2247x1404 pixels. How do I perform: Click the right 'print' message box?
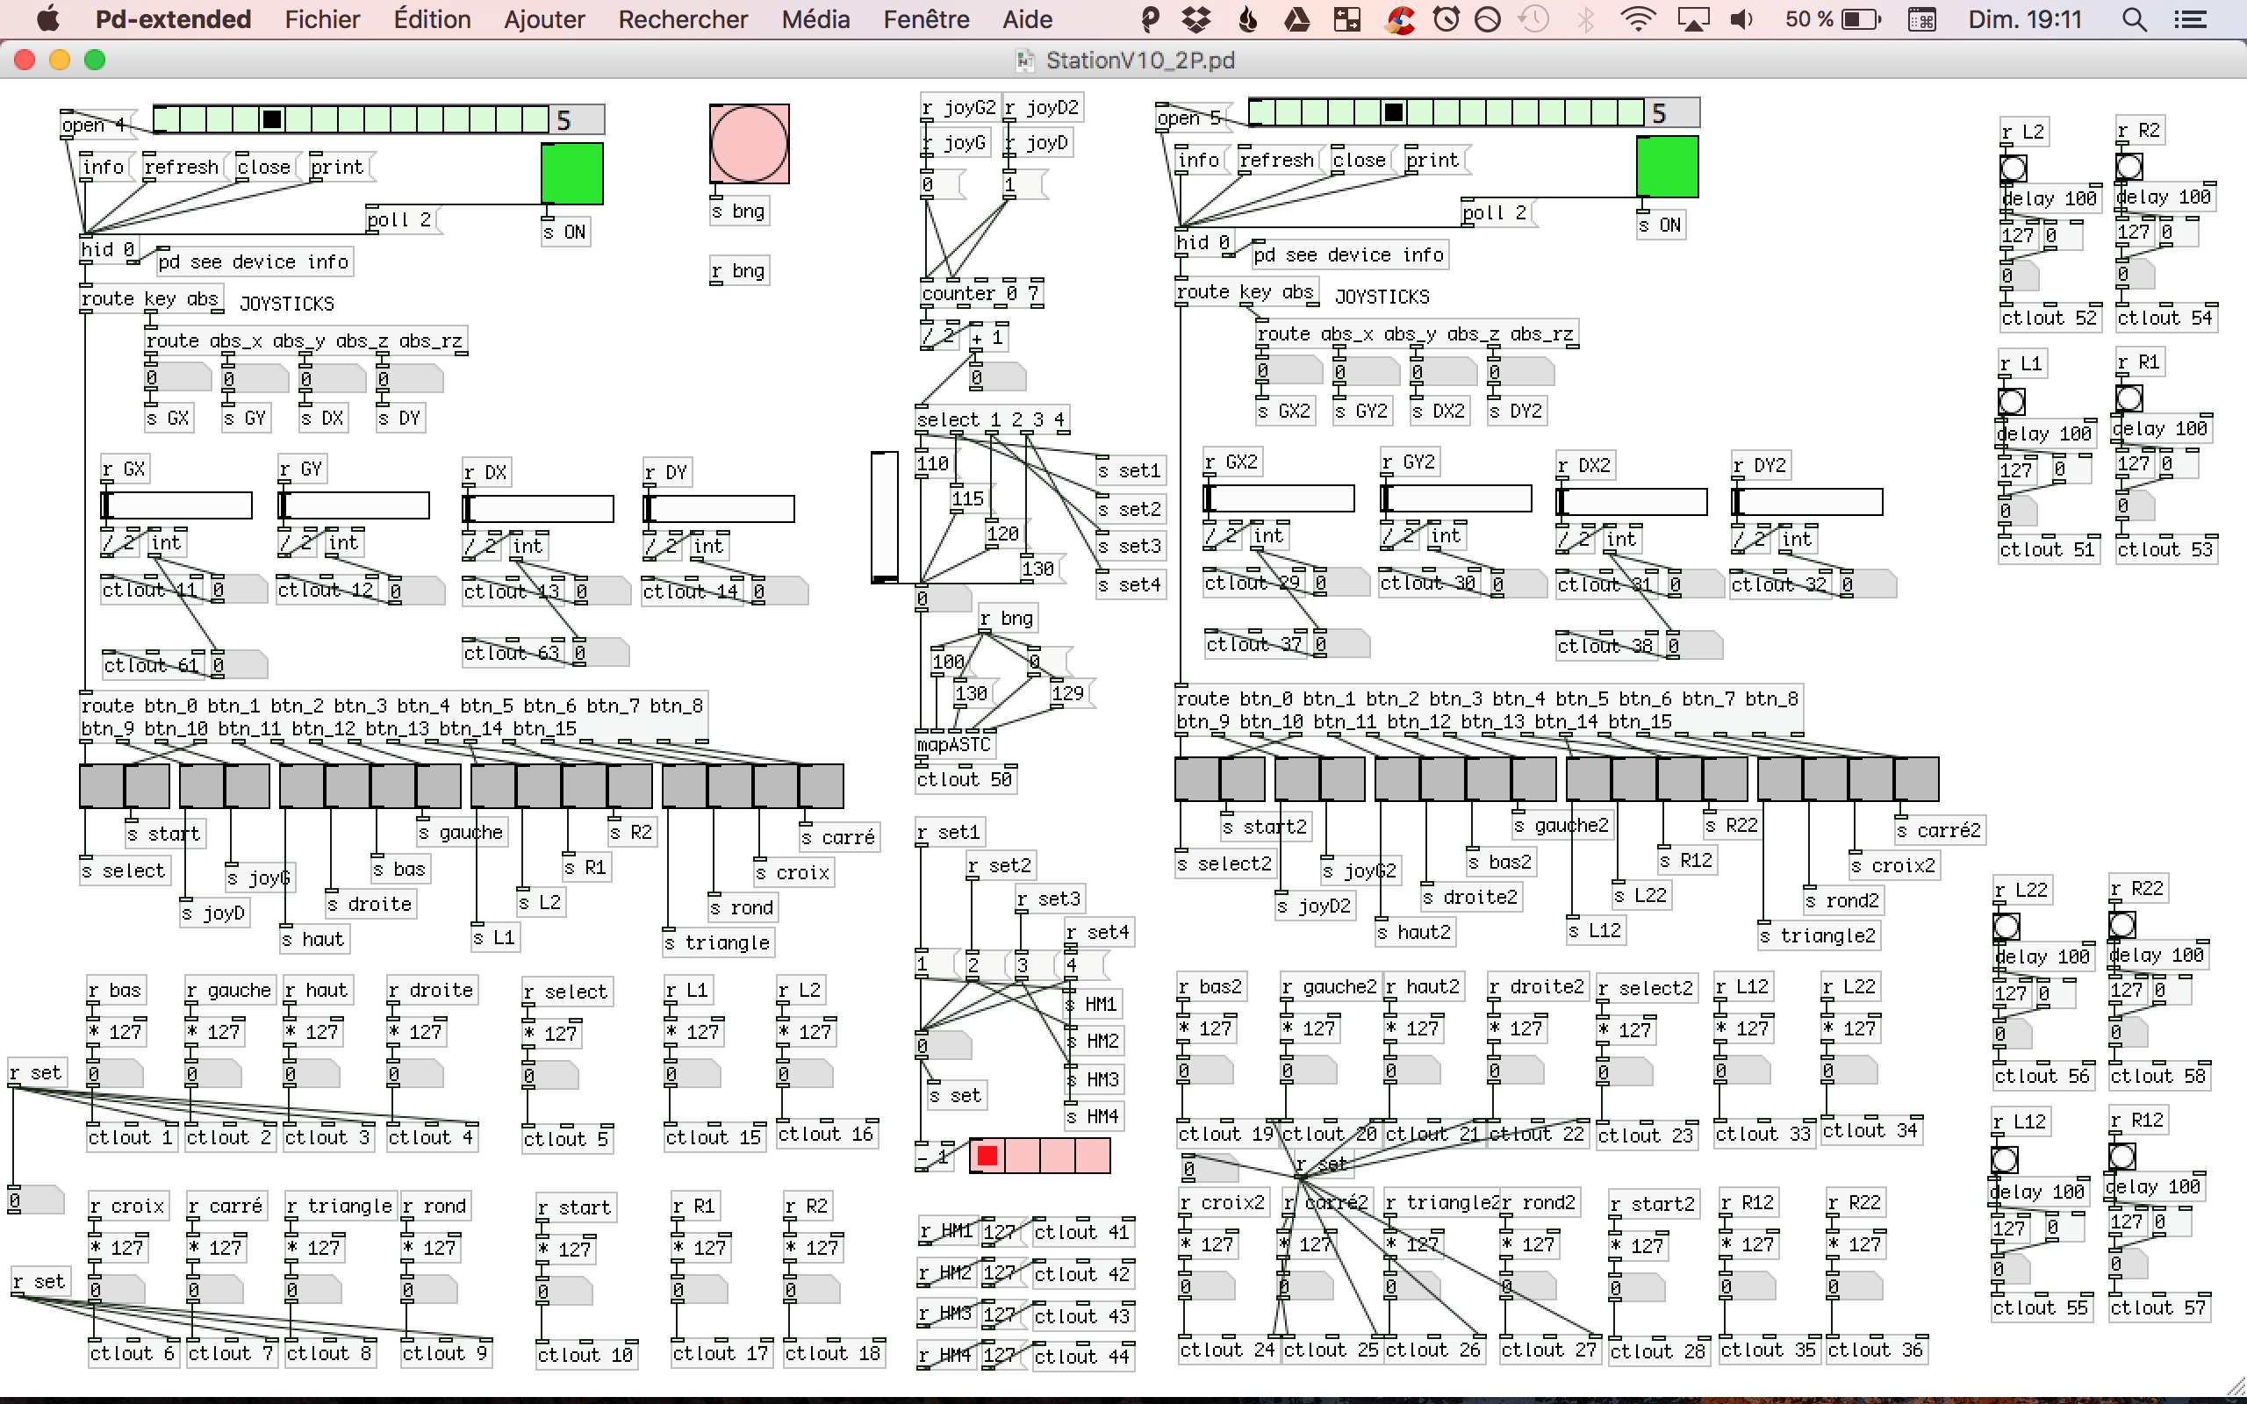click(1432, 161)
